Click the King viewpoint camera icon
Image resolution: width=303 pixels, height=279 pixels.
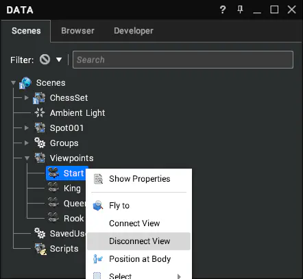coord(53,188)
